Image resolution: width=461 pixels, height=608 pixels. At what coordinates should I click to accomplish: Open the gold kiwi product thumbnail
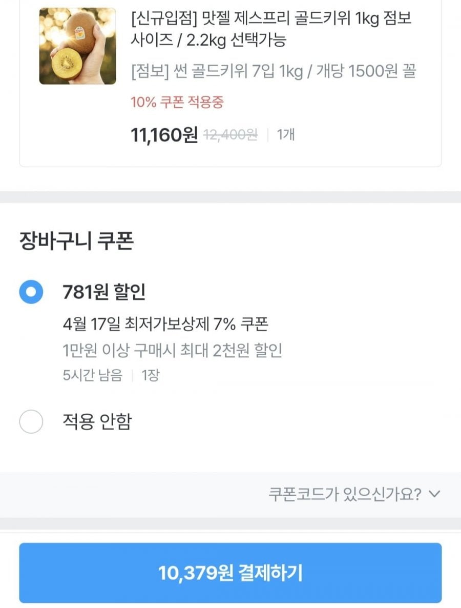77,46
